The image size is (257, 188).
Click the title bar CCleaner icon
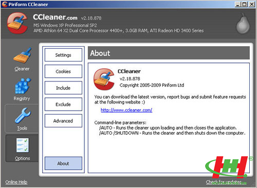pyautogui.click(x=5, y=4)
